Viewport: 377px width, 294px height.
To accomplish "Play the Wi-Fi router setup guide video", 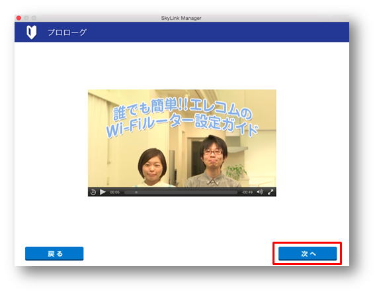I will [103, 192].
